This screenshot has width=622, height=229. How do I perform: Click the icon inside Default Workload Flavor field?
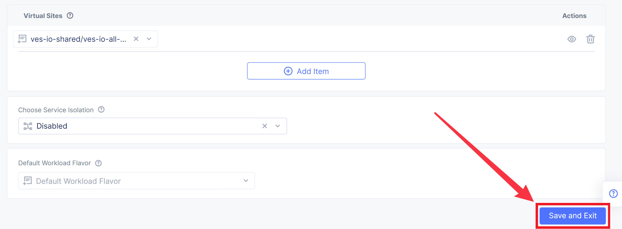click(27, 181)
